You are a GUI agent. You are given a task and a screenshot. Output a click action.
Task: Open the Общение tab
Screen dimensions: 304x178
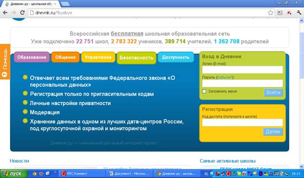tap(65, 57)
